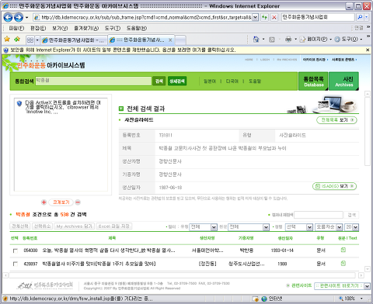Open the Favorites Center star icon

[7, 40]
